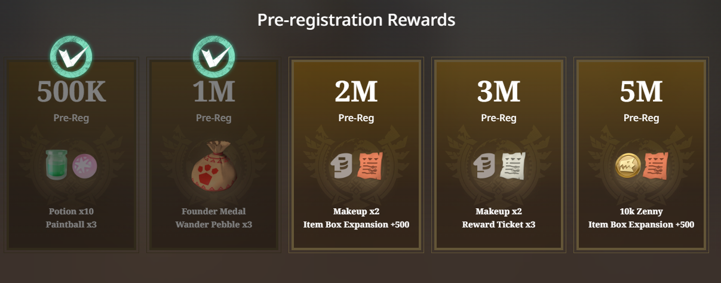
Task: Click the 500K milestone heading
Action: tap(71, 92)
